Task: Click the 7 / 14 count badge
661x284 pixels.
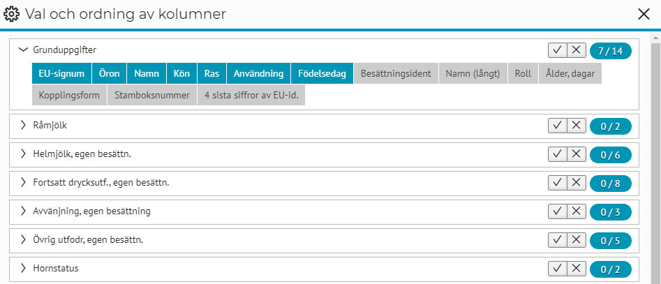Action: coord(611,51)
